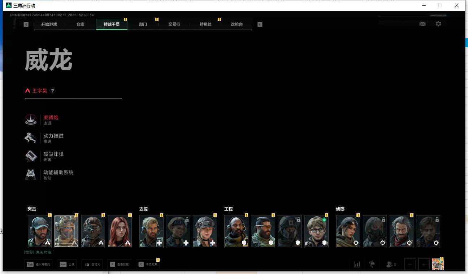Select the bald engineer with headset
The height and width of the screenshot is (274, 468).
[236, 231]
